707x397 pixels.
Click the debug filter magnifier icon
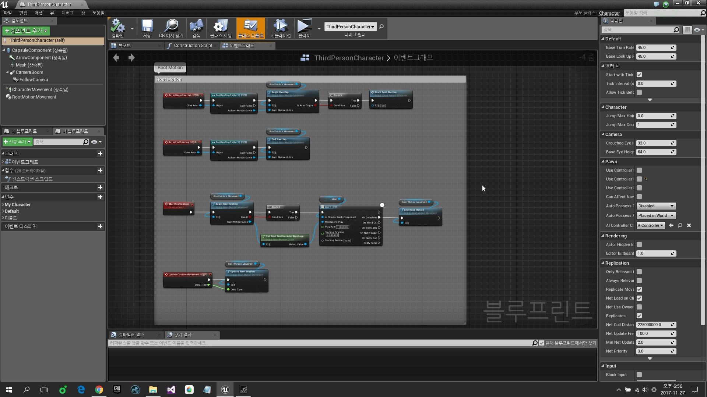[381, 26]
